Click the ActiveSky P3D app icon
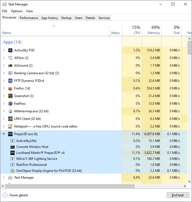 (x=10, y=50)
